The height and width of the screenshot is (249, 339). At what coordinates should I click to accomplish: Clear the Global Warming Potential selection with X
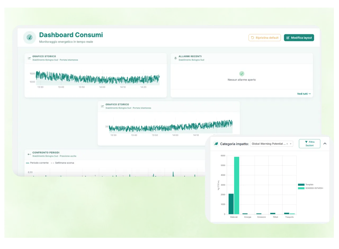coord(287,144)
